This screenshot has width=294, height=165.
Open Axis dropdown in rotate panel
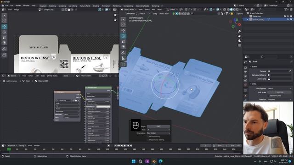click(x=158, y=130)
